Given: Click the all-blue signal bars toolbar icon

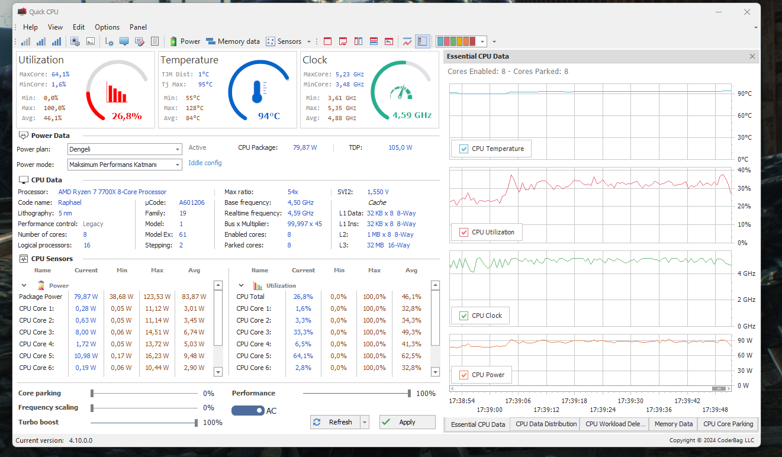Looking at the screenshot, I should [56, 41].
